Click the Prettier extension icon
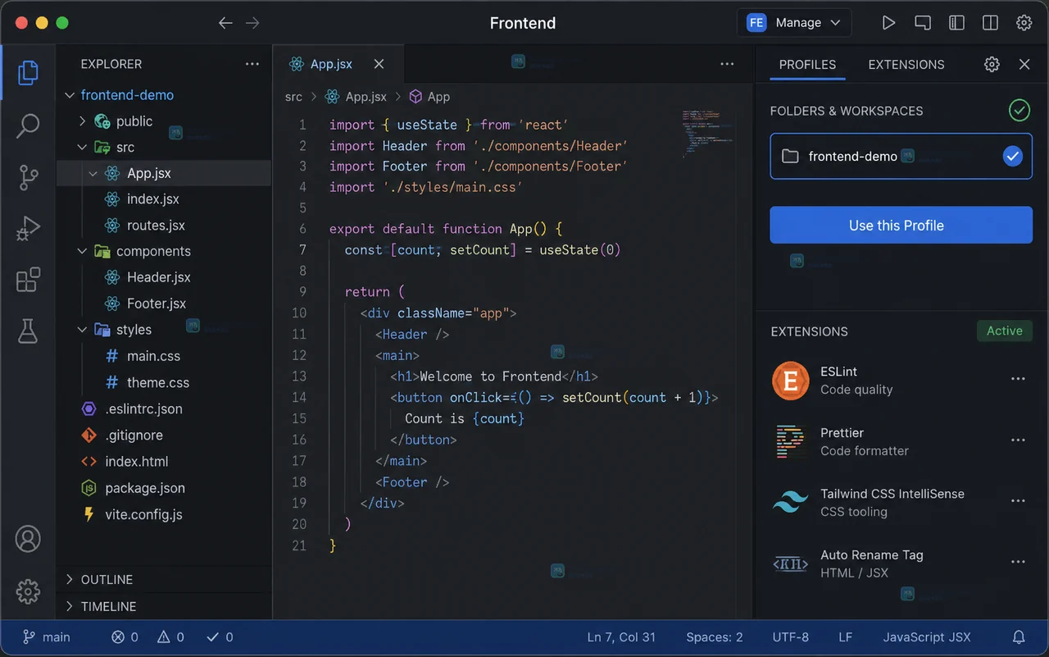Screen dimensions: 1049x657 coord(791,441)
